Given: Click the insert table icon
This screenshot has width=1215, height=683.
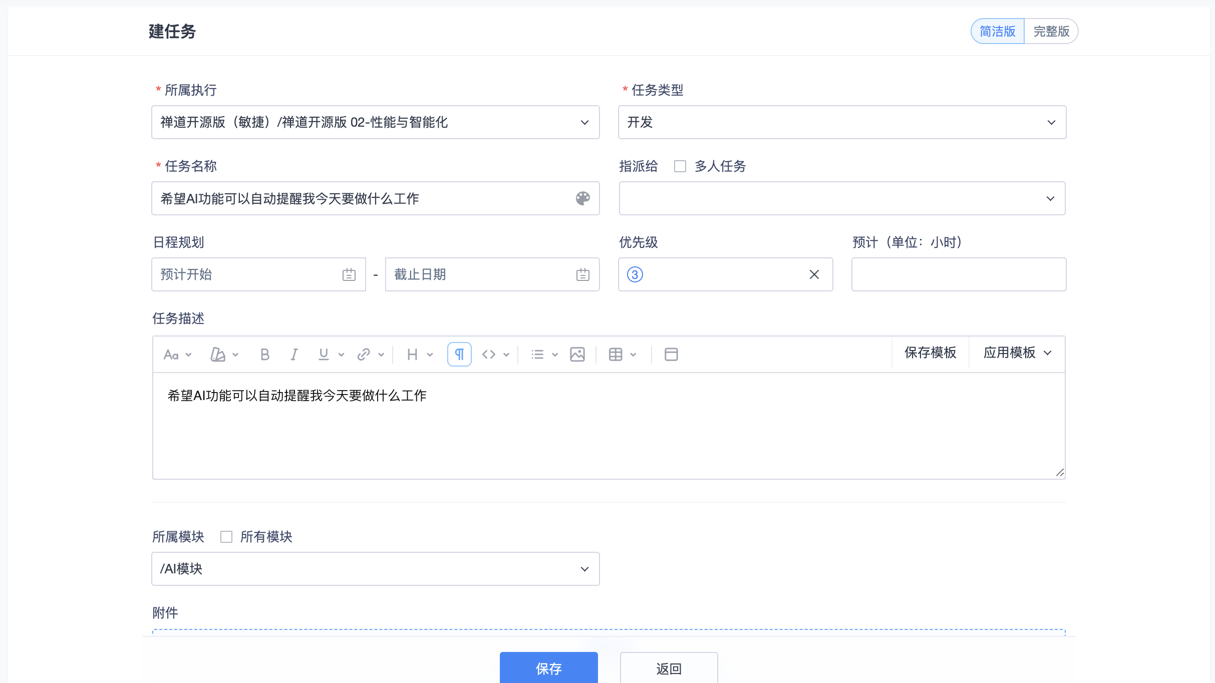Looking at the screenshot, I should tap(616, 355).
